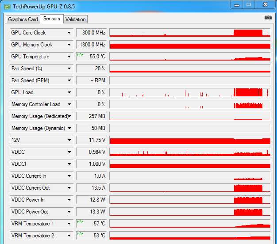
Task: Click the 12V sensor history graph
Action: 190,140
